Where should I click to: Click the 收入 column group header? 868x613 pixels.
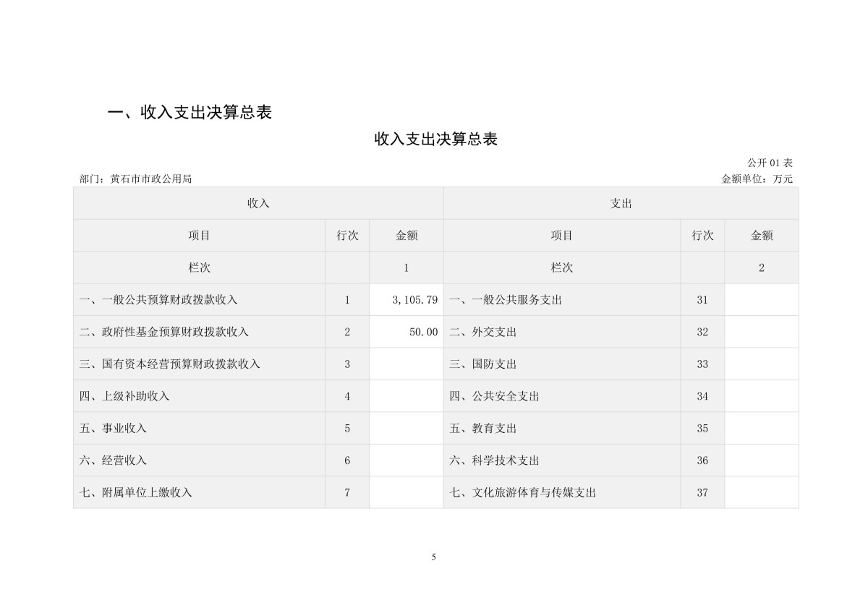pos(258,204)
